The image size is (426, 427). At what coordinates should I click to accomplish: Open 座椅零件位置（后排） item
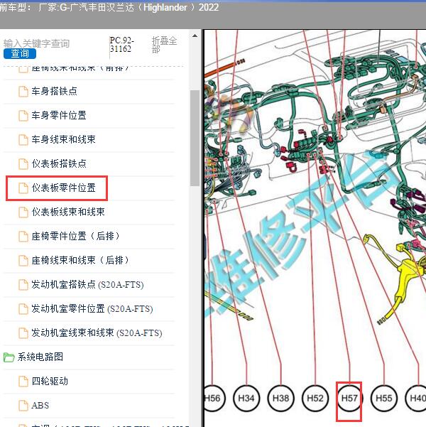pos(75,236)
